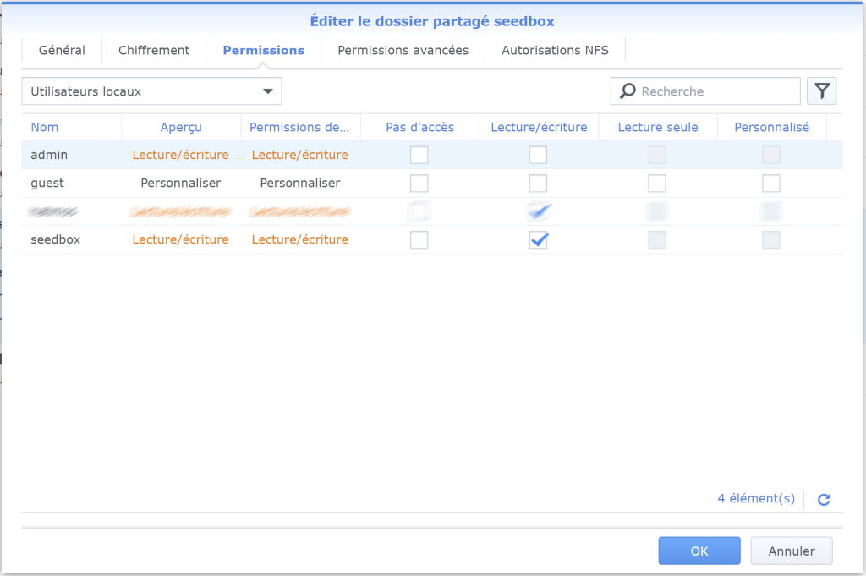Click the refresh icon next to 4 élément(s)

click(x=824, y=499)
